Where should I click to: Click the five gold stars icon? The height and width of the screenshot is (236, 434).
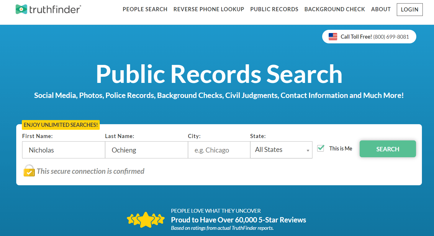click(145, 219)
